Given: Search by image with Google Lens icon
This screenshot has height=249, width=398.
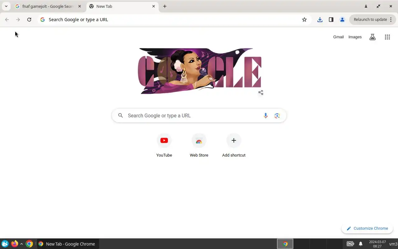Looking at the screenshot, I should tap(277, 115).
